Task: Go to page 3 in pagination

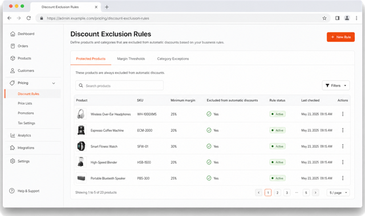Action: coord(287,193)
